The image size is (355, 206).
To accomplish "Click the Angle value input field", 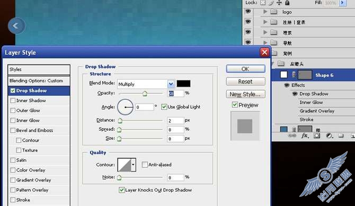I will (x=145, y=107).
